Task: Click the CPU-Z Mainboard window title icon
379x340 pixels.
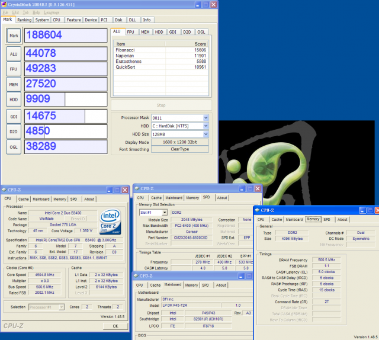Action: coord(136,275)
